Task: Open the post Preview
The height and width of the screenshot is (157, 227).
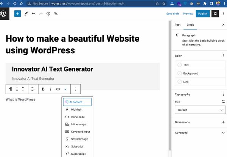Action: tap(188, 14)
